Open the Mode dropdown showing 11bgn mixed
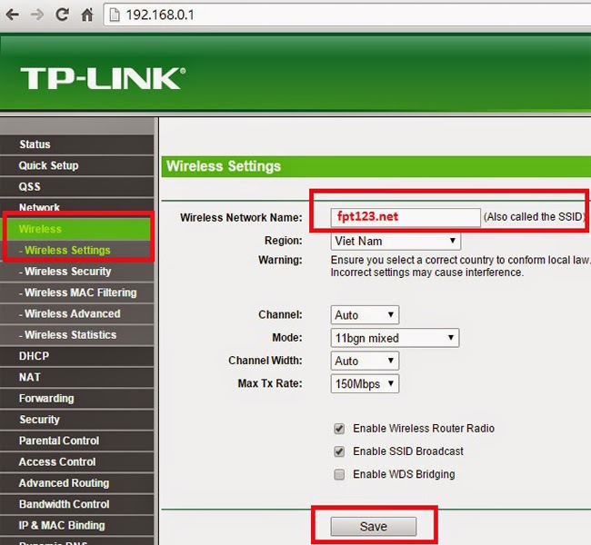The image size is (591, 545). (395, 338)
